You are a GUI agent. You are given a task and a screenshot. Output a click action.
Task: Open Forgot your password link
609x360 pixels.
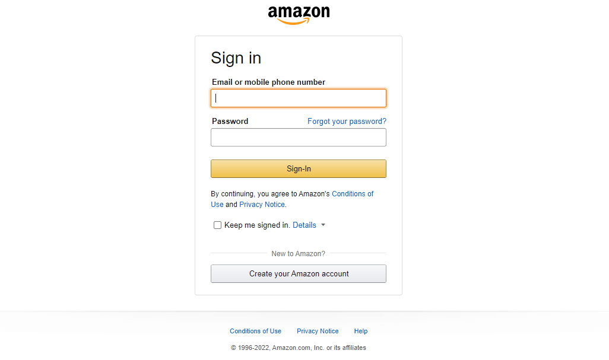(347, 121)
